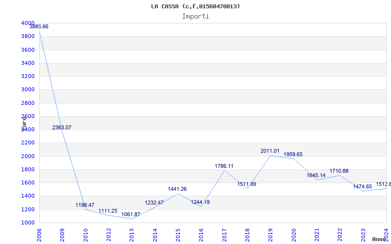Click the 1959.65 data label

(x=293, y=154)
